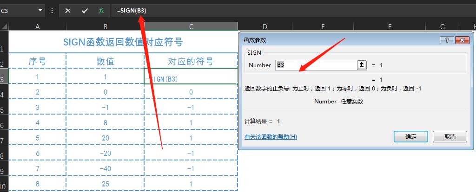
Task: Select column G header
Action: [x=443, y=26]
